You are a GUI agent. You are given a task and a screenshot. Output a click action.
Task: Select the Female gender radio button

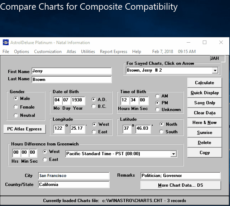click(x=16, y=107)
